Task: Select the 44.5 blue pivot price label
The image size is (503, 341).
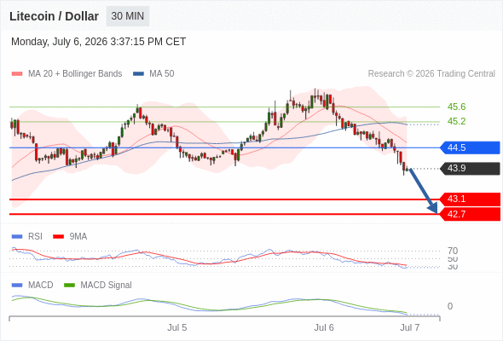Action: point(470,147)
